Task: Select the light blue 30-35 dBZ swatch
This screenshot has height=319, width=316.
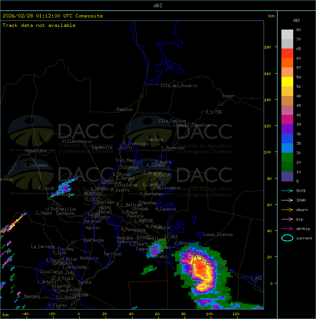Action: coord(287,148)
